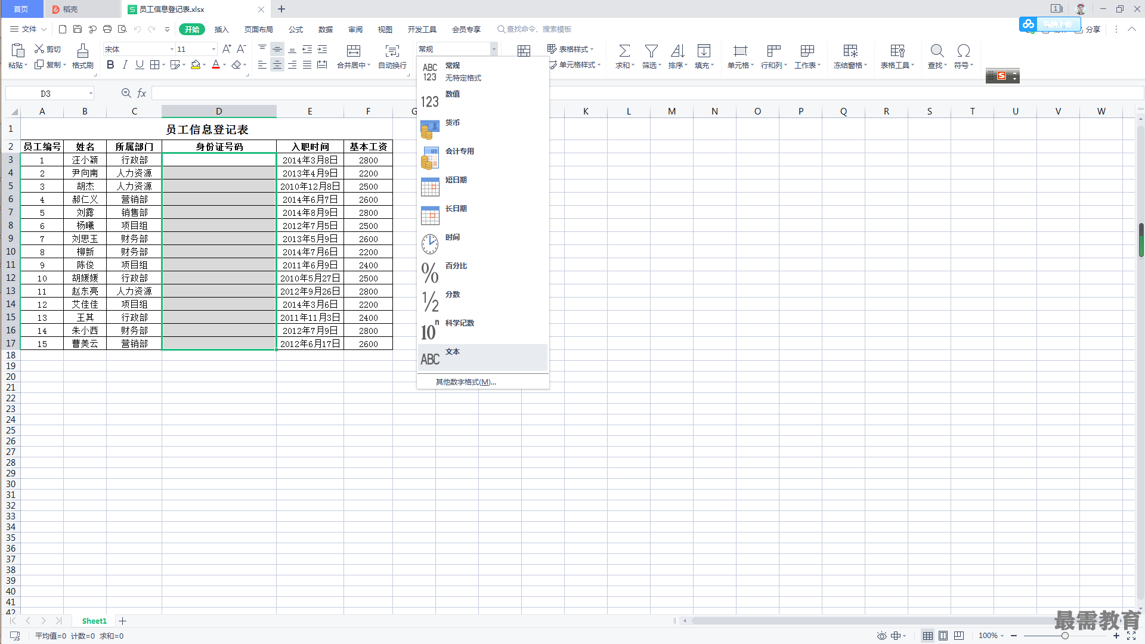Click the Sheet1 sheet tab
The height and width of the screenshot is (644, 1145).
click(94, 621)
